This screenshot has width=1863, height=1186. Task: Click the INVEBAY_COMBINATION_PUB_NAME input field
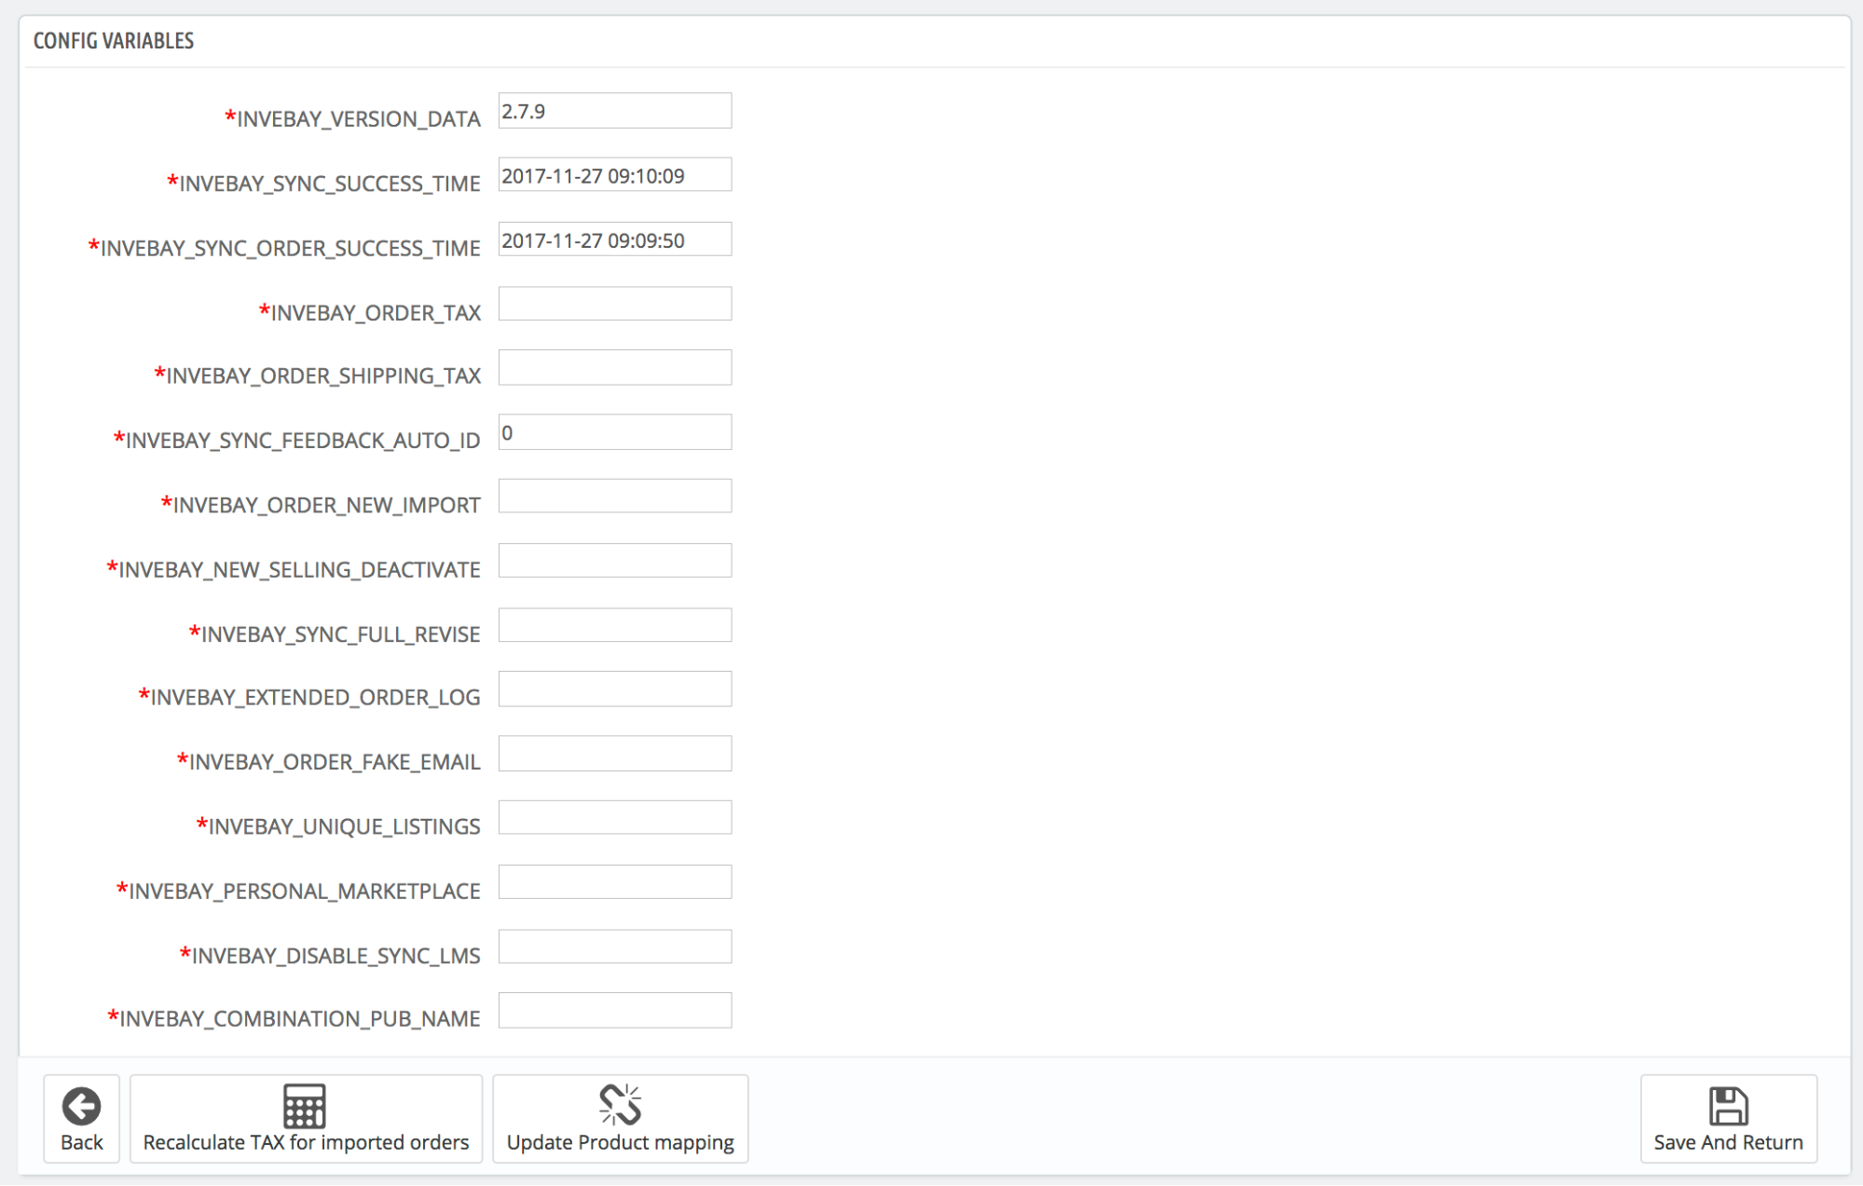coord(614,1013)
